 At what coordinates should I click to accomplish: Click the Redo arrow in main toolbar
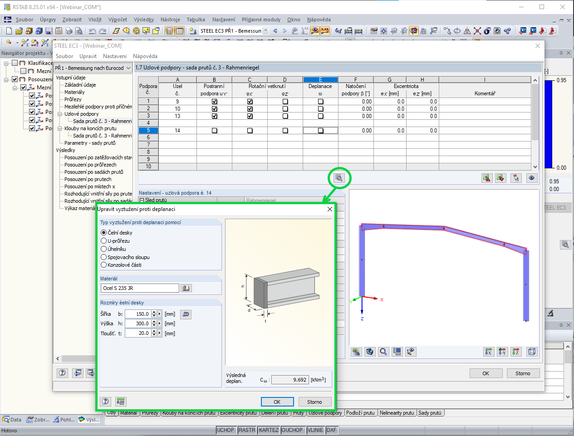coord(103,31)
